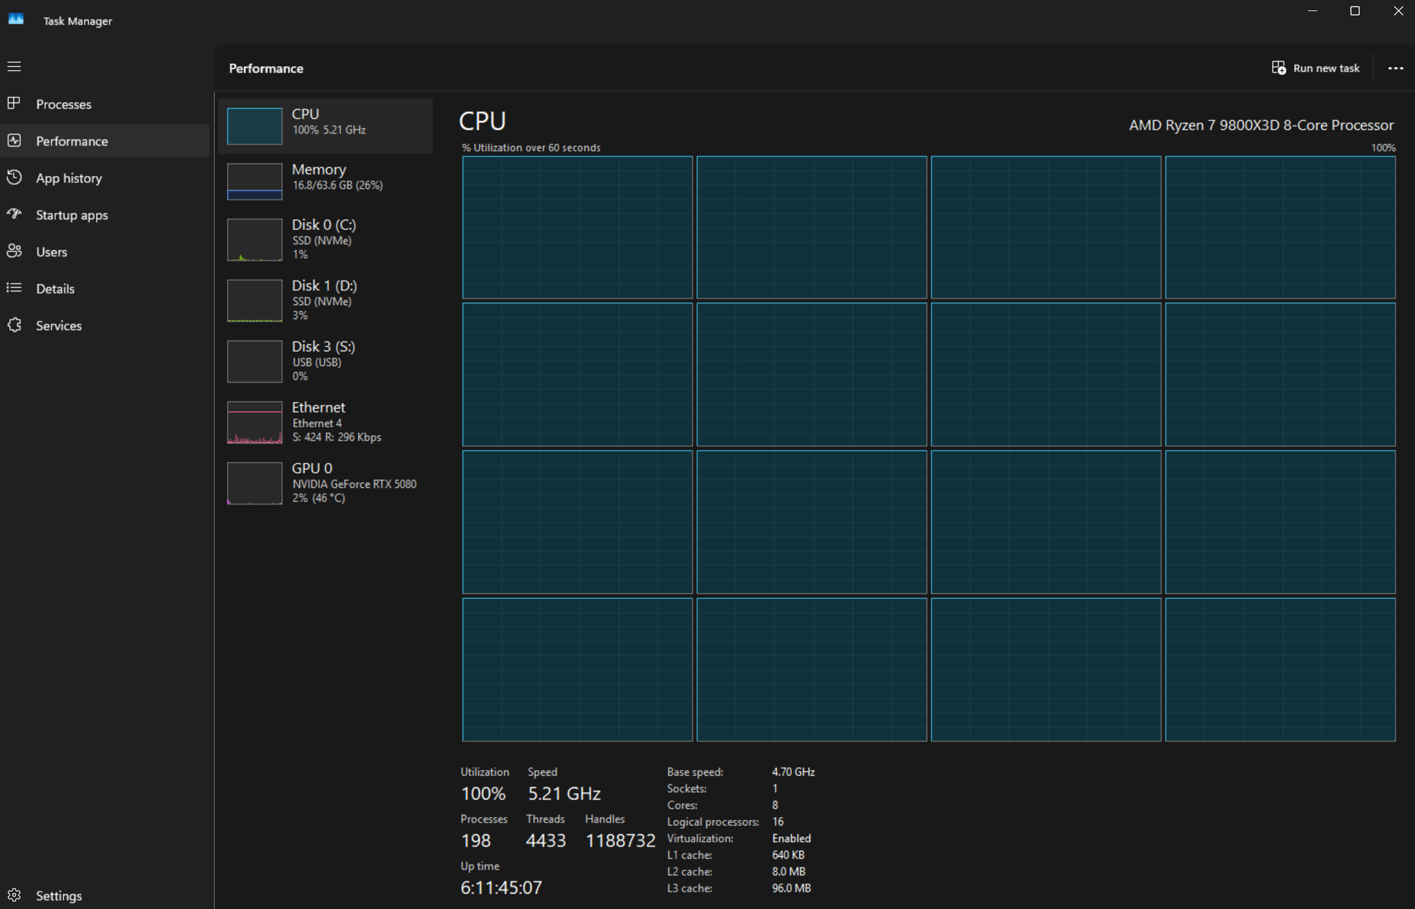Click the % Utilization over 60 seconds label
Image resolution: width=1415 pixels, height=909 pixels.
(x=531, y=148)
